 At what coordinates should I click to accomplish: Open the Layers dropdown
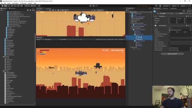pyautogui.click(x=175, y=6)
